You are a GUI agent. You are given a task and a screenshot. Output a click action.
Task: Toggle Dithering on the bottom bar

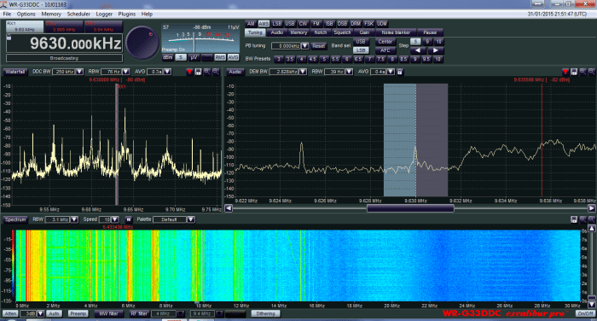point(266,314)
